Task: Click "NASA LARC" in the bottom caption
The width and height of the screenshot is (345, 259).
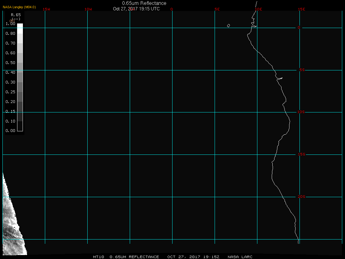Action: [x=240, y=257]
